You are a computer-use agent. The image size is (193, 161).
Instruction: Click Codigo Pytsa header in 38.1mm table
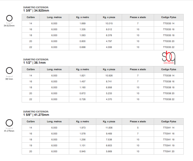pos(169,69)
